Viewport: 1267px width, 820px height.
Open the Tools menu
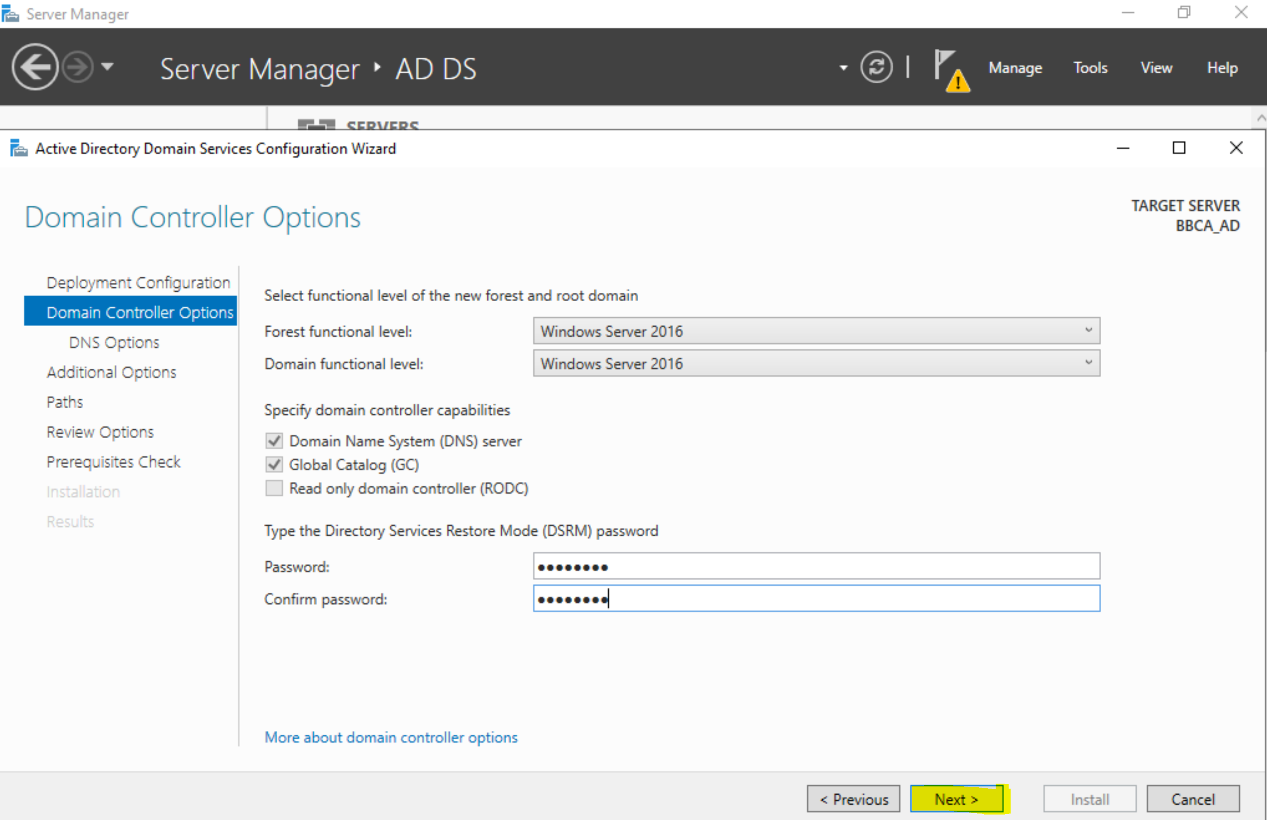[x=1090, y=68]
